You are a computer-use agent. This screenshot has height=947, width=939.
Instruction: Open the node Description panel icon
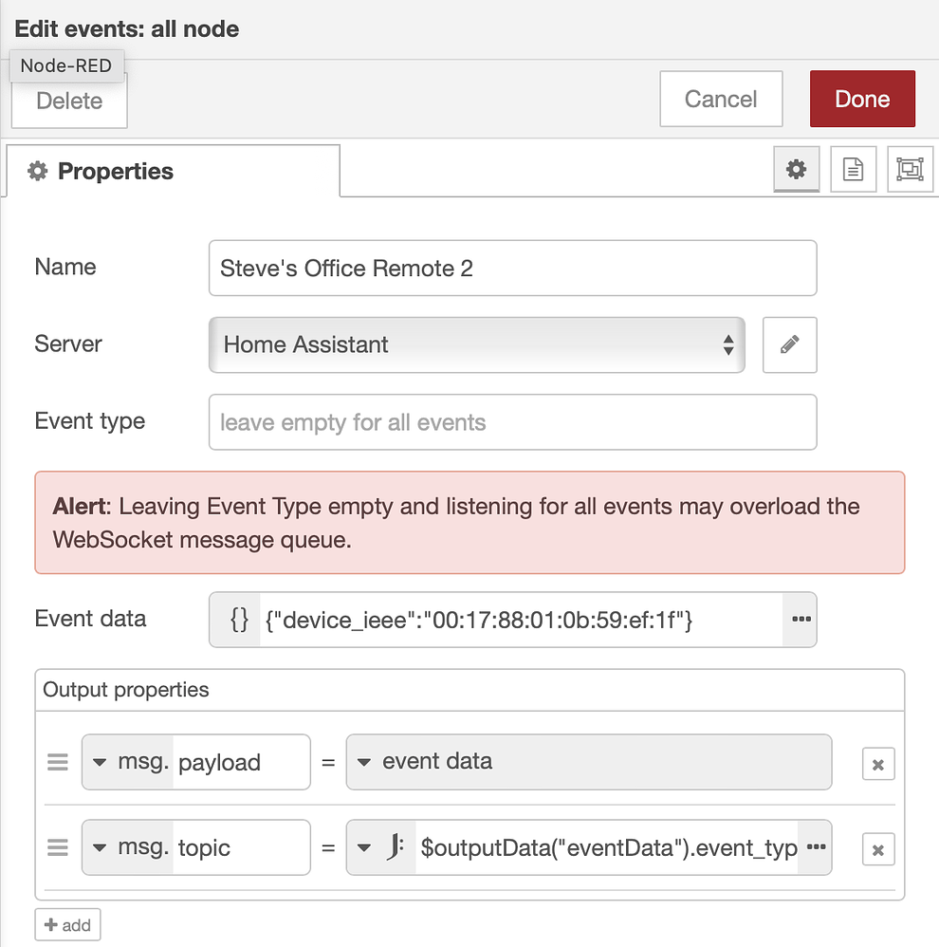[853, 169]
